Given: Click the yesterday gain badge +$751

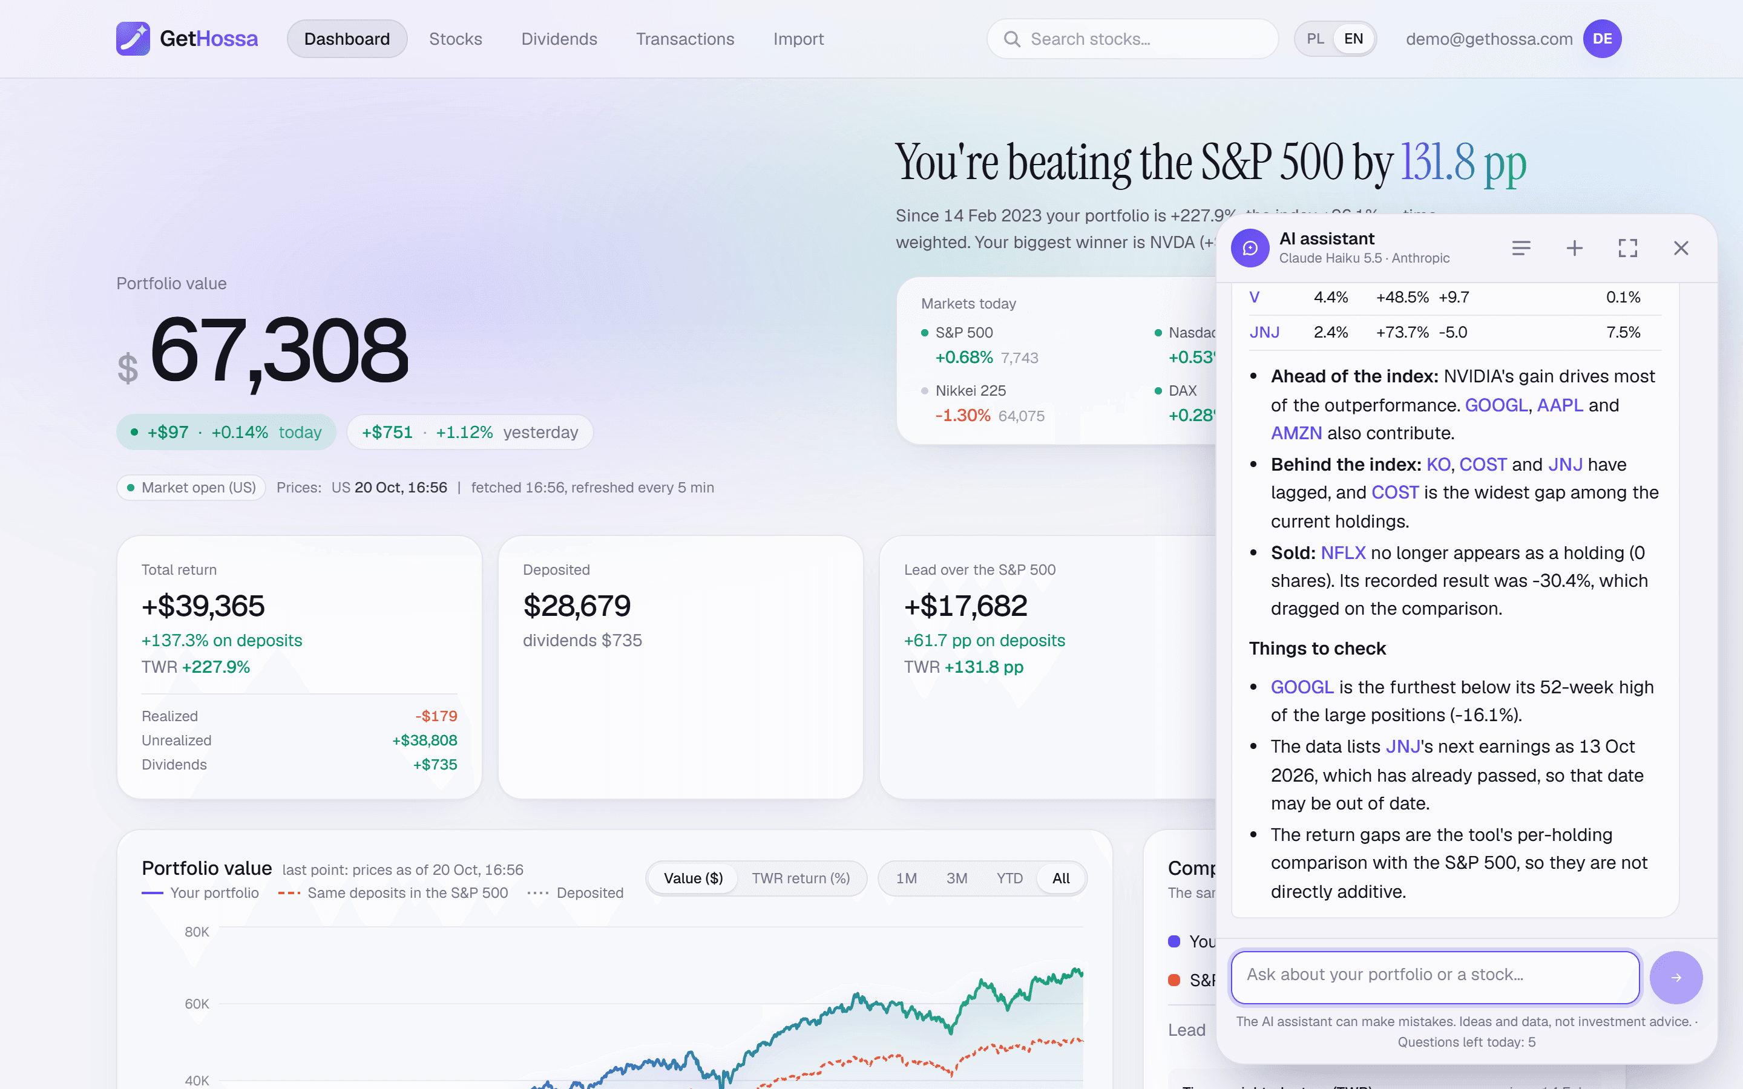Looking at the screenshot, I should [x=470, y=432].
